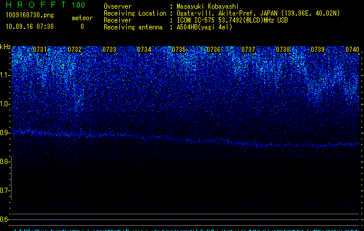Click the Receiving antenna label
The height and width of the screenshot is (231, 364).
tap(133, 27)
